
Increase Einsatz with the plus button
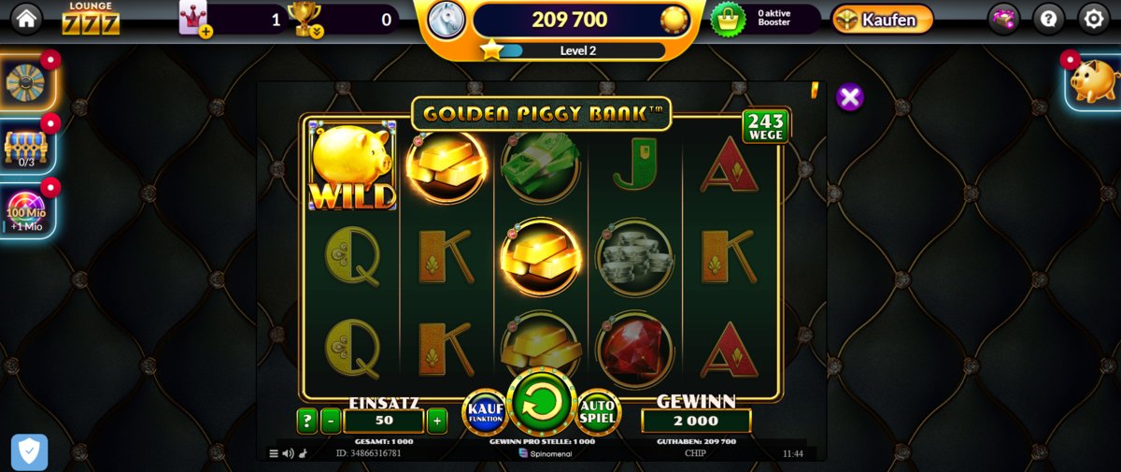[436, 421]
